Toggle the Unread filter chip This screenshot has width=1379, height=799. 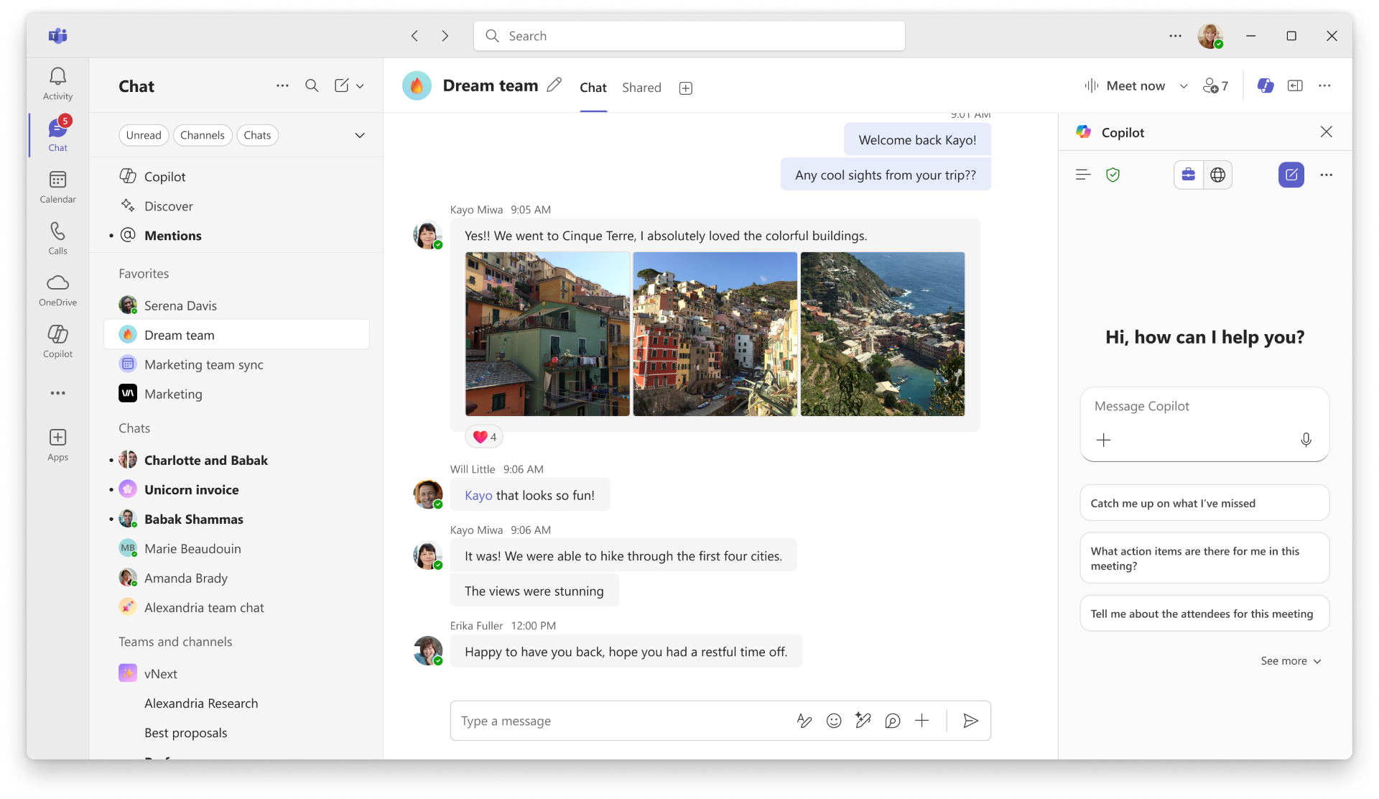[144, 135]
